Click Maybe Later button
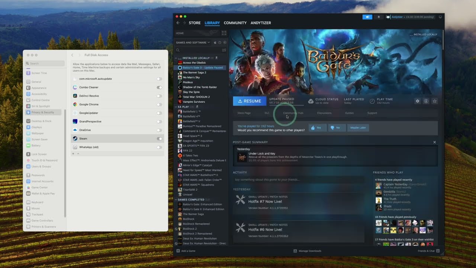The height and width of the screenshot is (268, 476). [358, 128]
